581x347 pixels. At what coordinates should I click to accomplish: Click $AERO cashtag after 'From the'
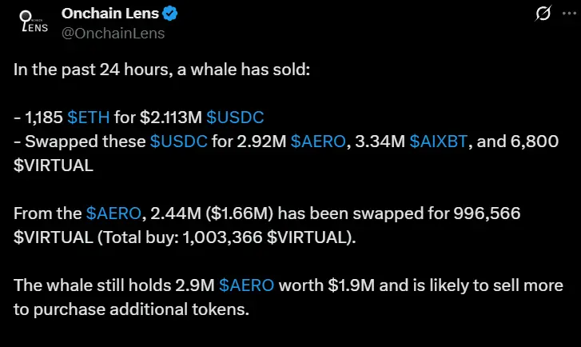tap(113, 213)
